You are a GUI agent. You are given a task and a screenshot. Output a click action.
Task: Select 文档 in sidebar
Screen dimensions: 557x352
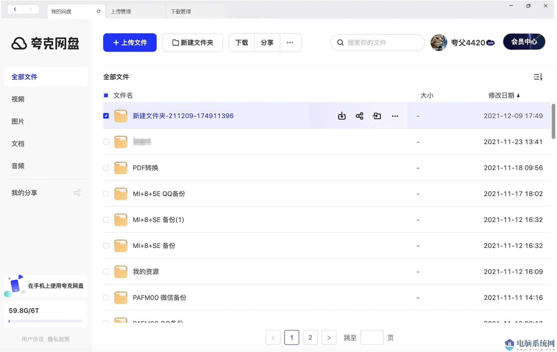(18, 144)
